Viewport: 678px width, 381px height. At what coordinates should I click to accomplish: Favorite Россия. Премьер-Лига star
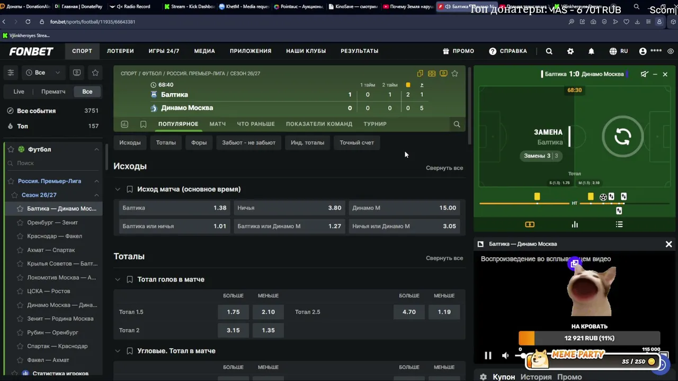tap(11, 181)
